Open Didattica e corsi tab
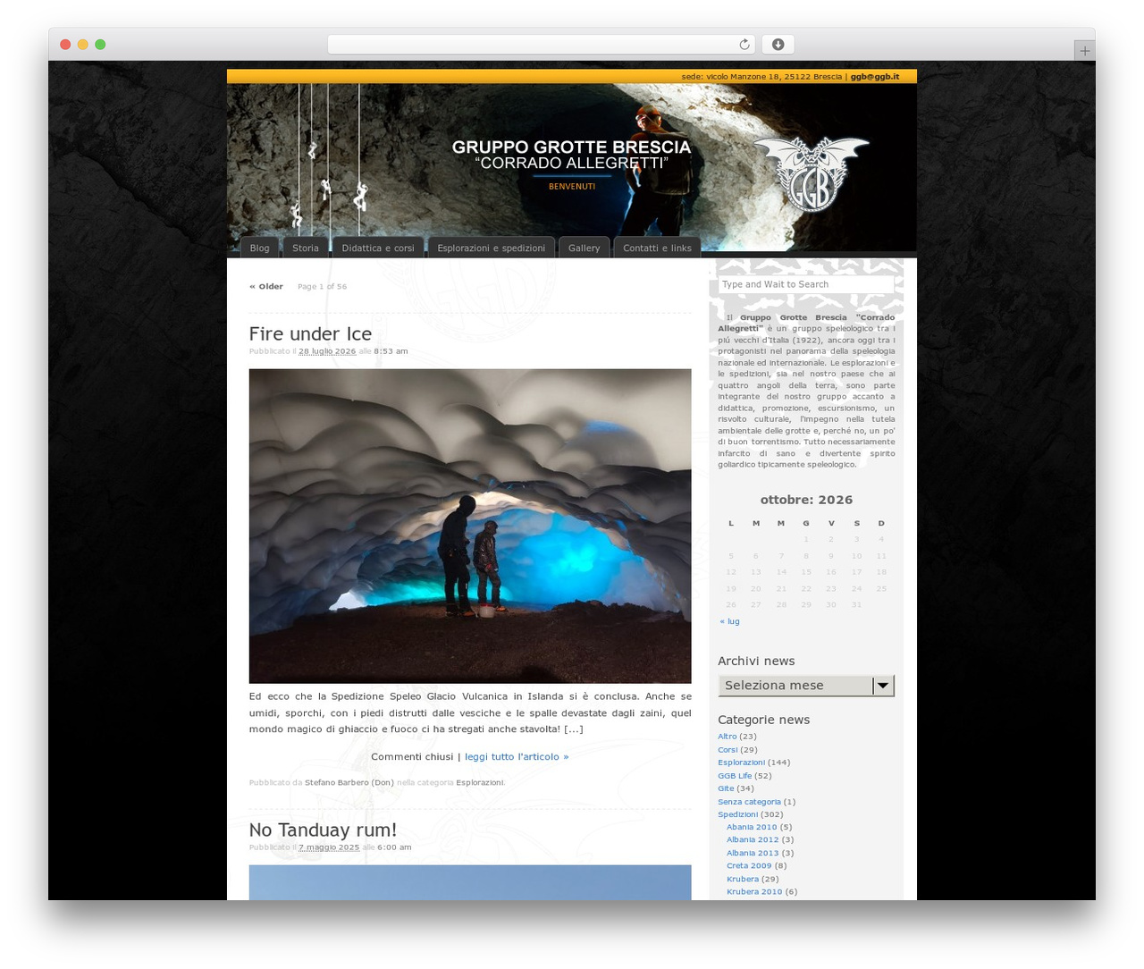This screenshot has width=1144, height=969. point(378,248)
